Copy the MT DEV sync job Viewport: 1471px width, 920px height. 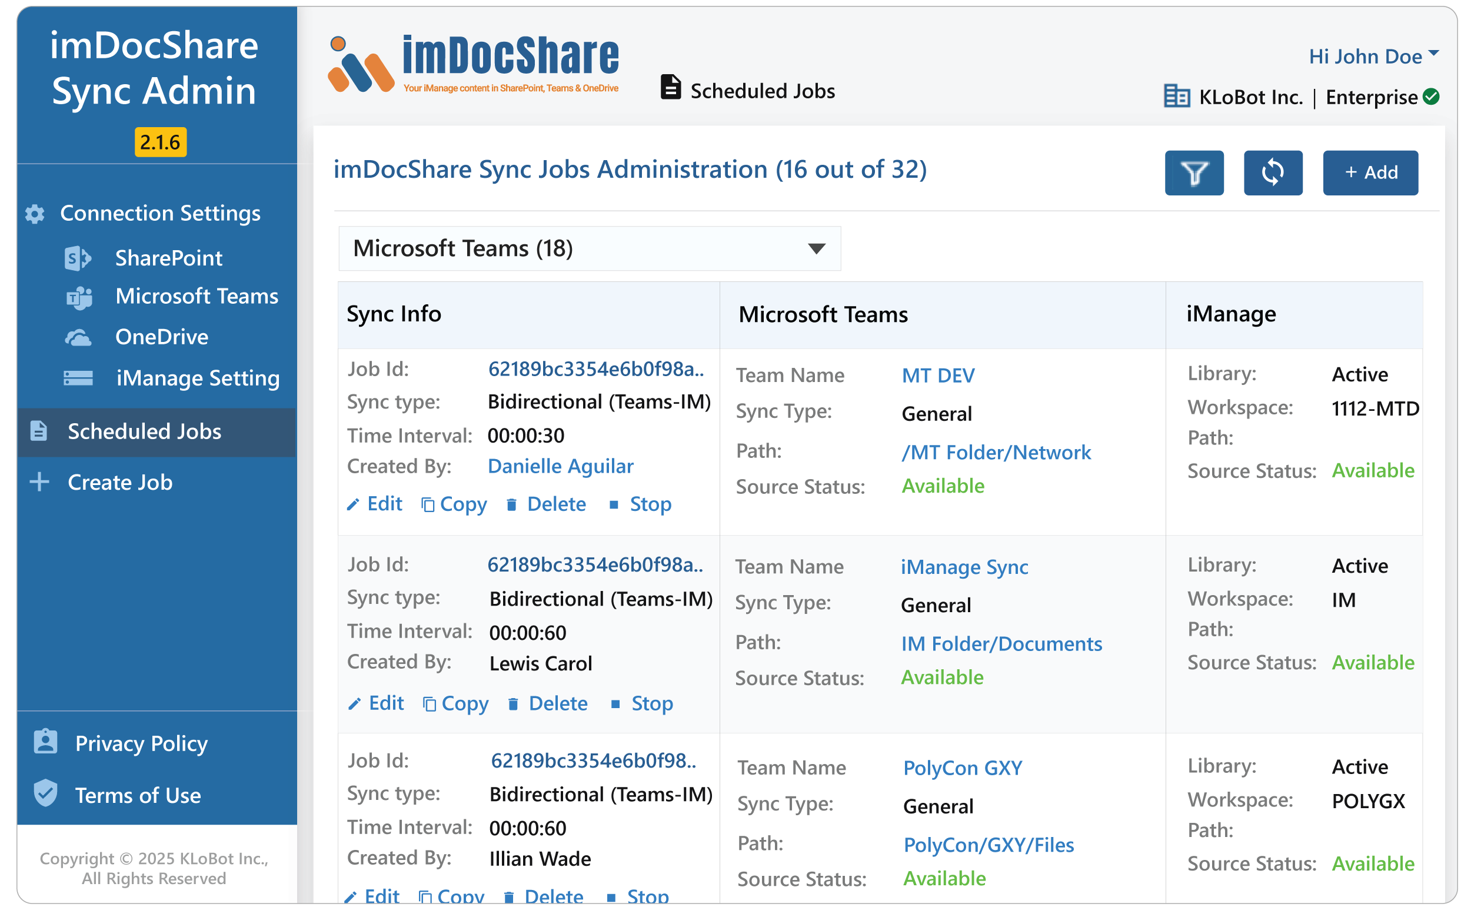(454, 504)
